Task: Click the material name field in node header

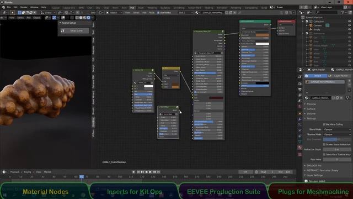Action: (x=213, y=13)
